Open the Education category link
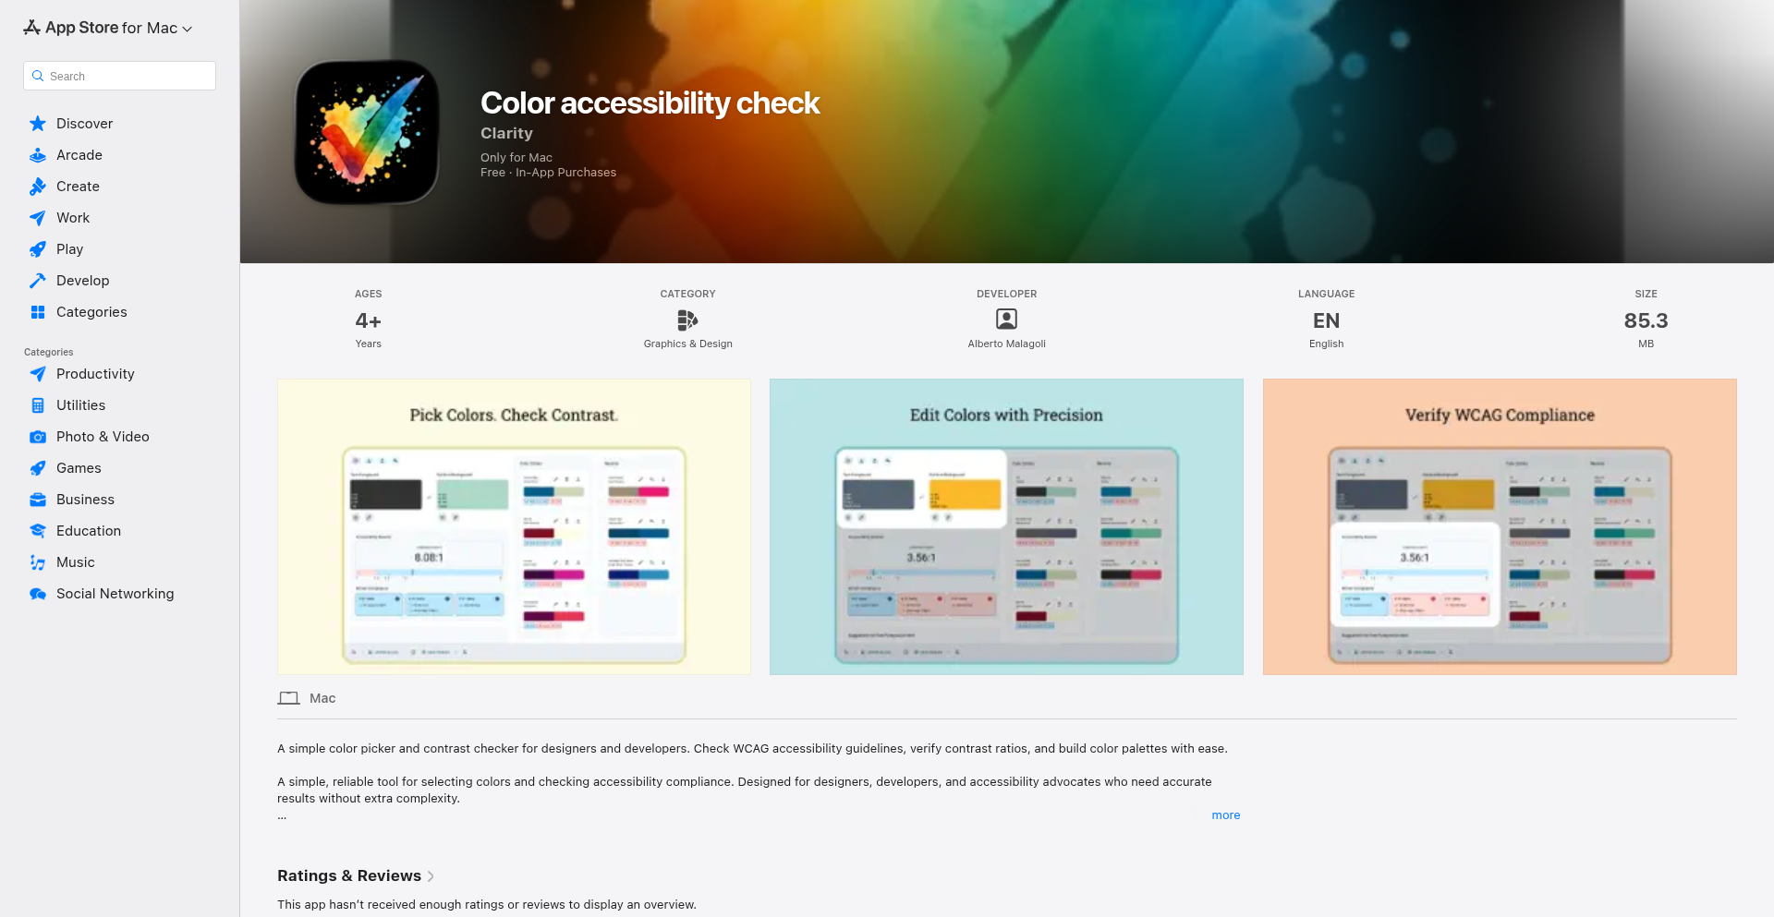The width and height of the screenshot is (1774, 917). click(88, 531)
